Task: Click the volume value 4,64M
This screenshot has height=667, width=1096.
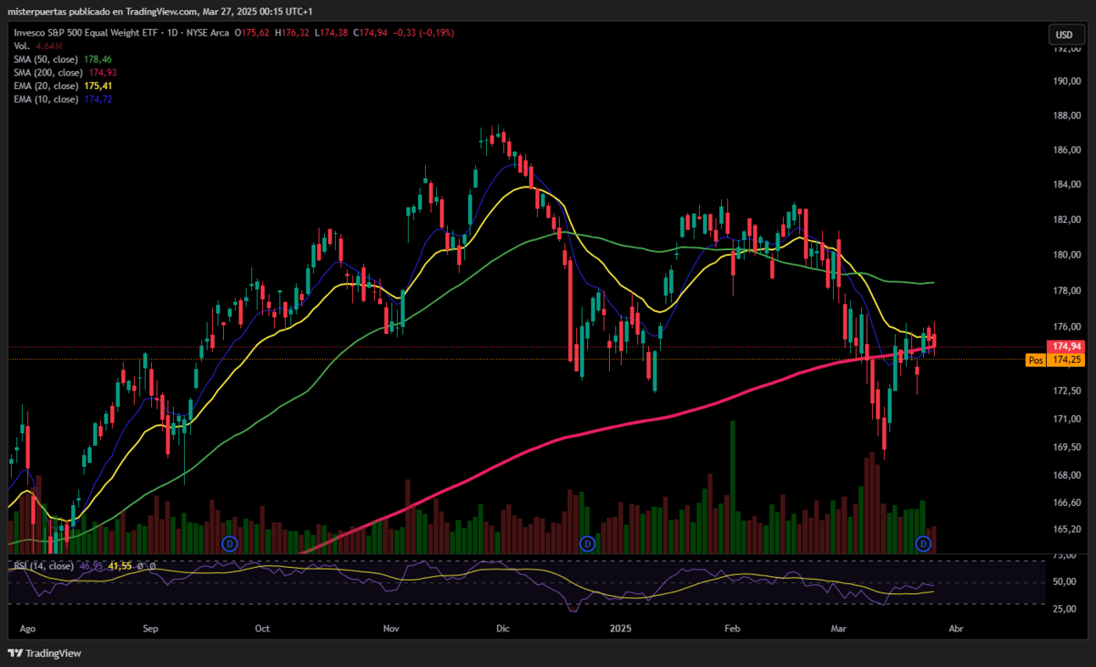Action: 48,46
